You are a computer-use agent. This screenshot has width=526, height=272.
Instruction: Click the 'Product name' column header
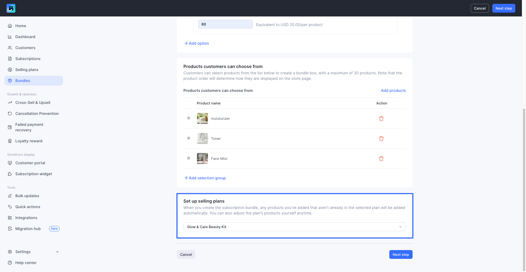click(208, 103)
